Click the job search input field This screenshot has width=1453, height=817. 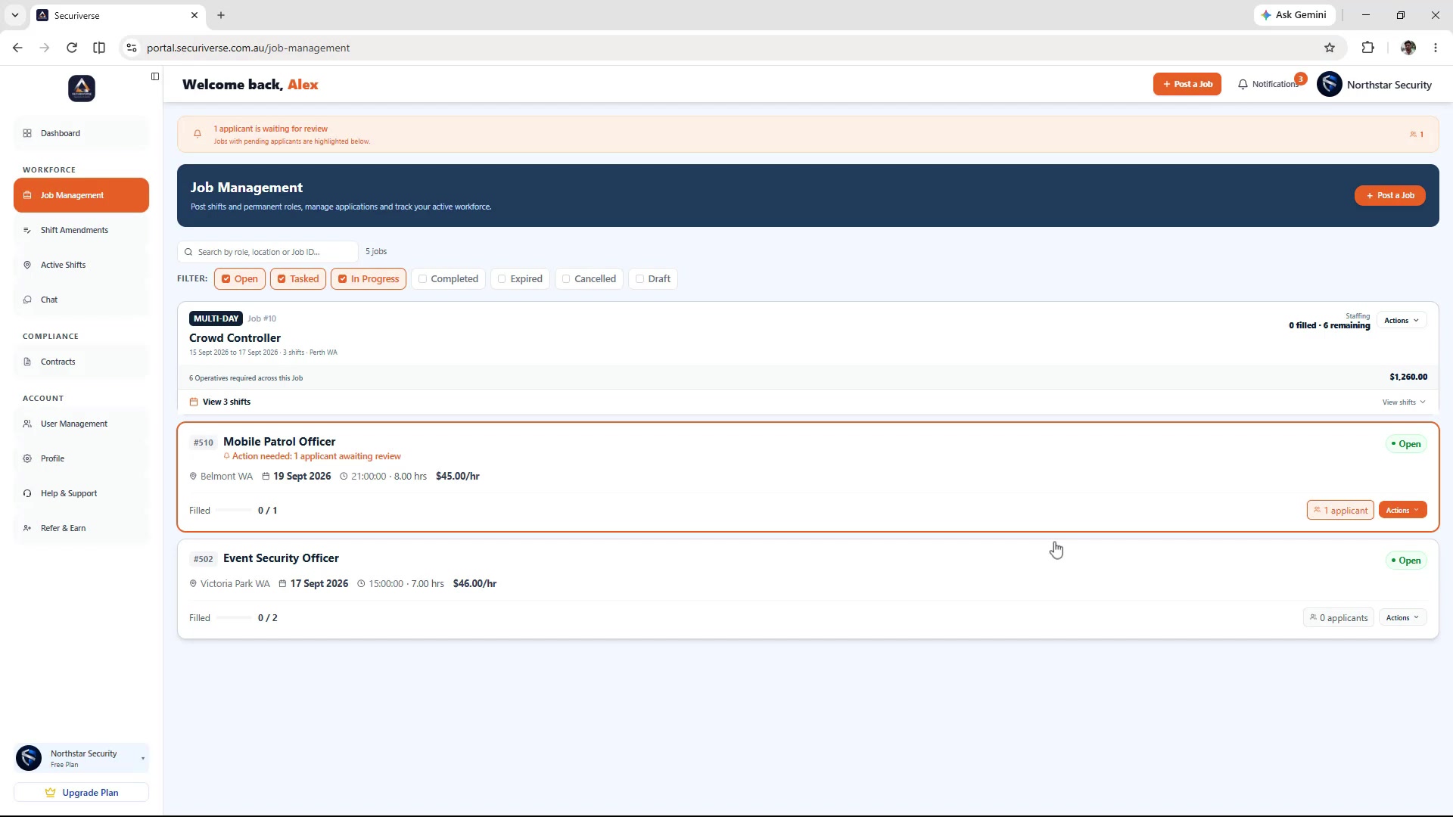tap(268, 252)
